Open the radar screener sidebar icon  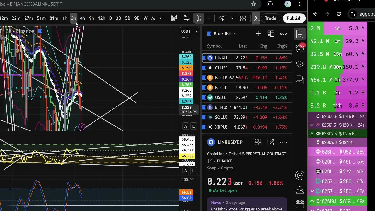(300, 176)
